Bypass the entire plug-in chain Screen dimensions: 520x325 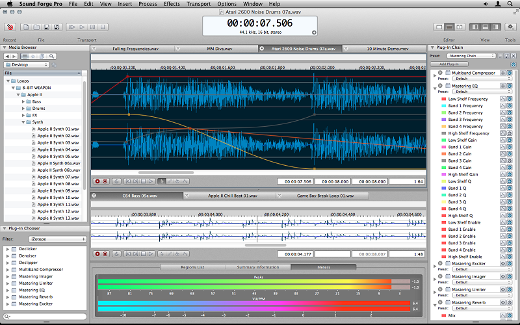[513, 64]
